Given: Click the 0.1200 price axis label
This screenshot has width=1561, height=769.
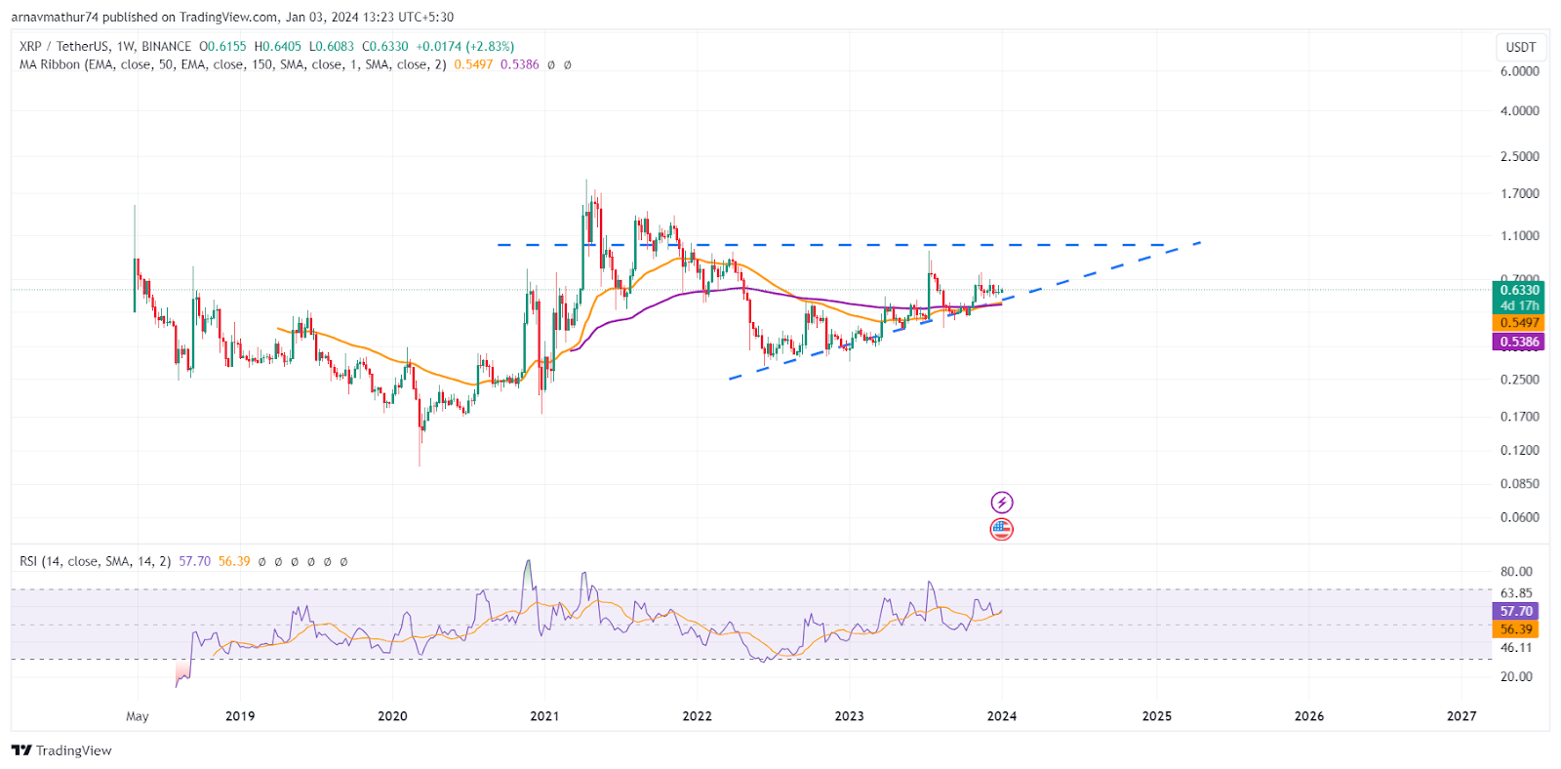Looking at the screenshot, I should pyautogui.click(x=1520, y=450).
